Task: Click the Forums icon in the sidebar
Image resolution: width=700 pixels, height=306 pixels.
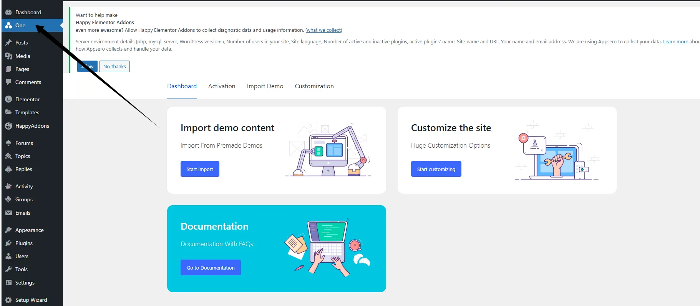Action: (8, 143)
